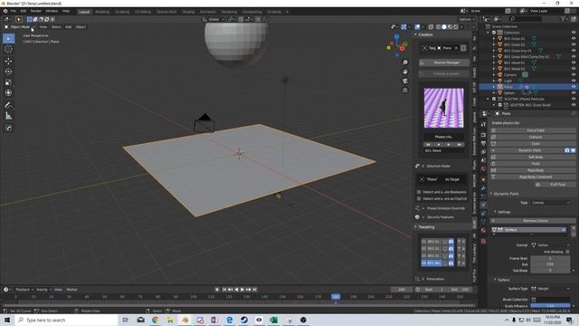Switch to material preview shading
The height and width of the screenshot is (326, 579).
pos(451,26)
